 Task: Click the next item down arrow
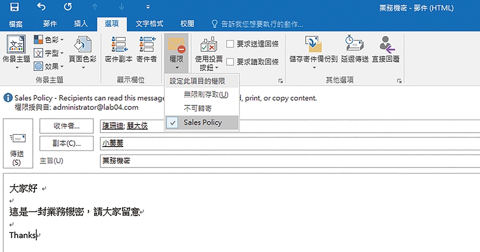121,7
